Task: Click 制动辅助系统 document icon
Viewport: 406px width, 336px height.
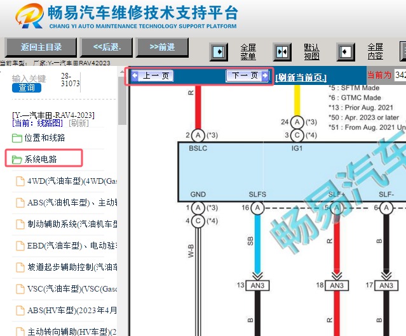Action: pos(20,224)
